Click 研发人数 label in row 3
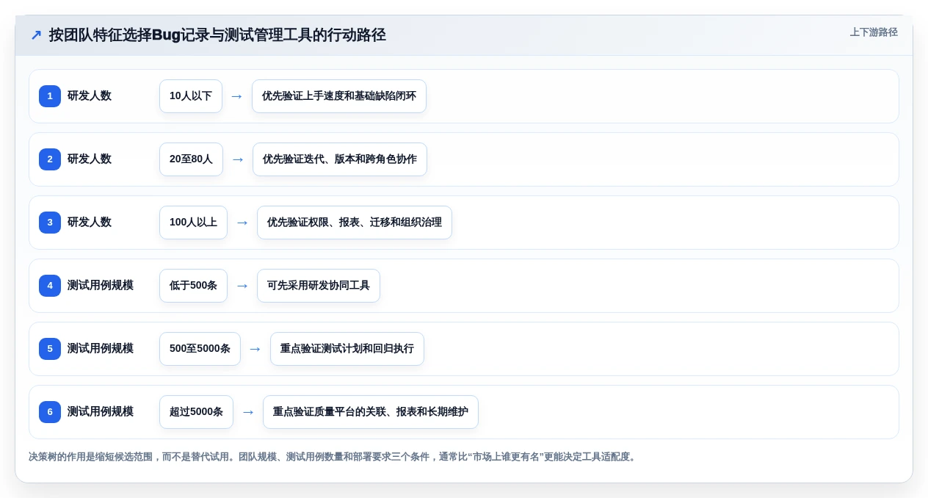The image size is (928, 498). coord(90,223)
